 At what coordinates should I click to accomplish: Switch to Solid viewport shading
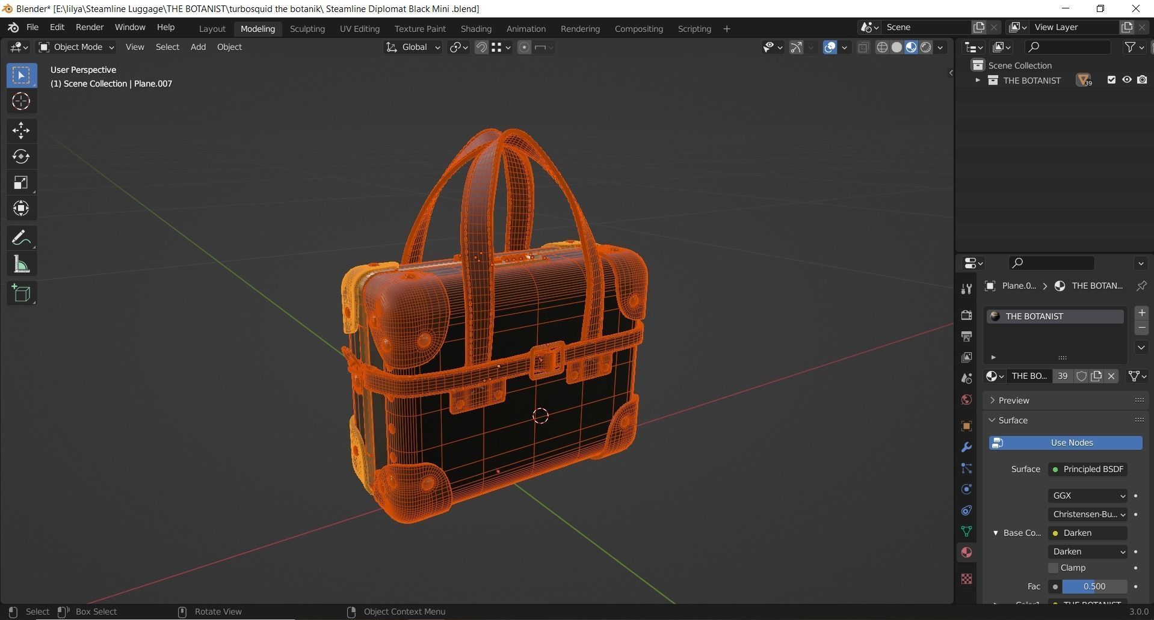tap(896, 48)
